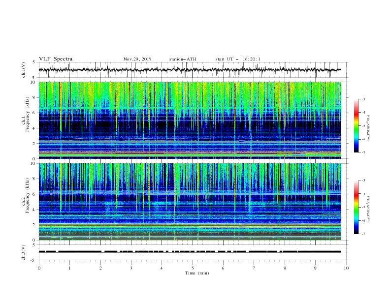Click the VLF Spectra title text
This screenshot has height=301, width=390.
coord(56,59)
